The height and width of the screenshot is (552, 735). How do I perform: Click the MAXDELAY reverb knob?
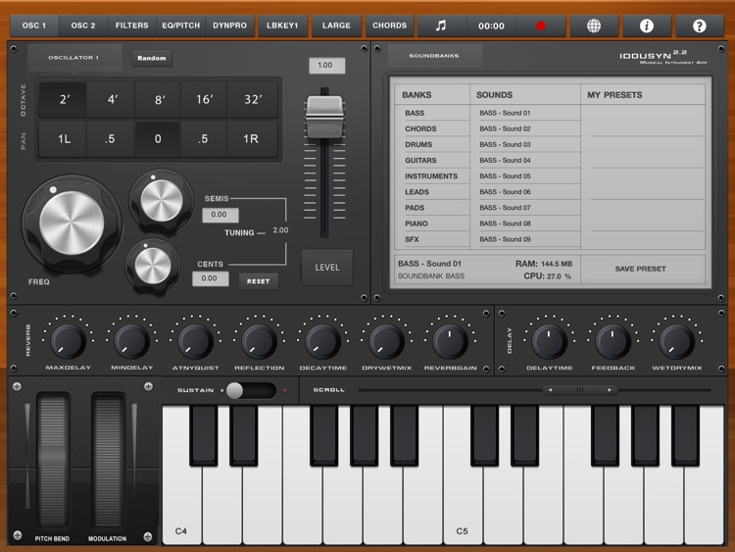coord(68,341)
